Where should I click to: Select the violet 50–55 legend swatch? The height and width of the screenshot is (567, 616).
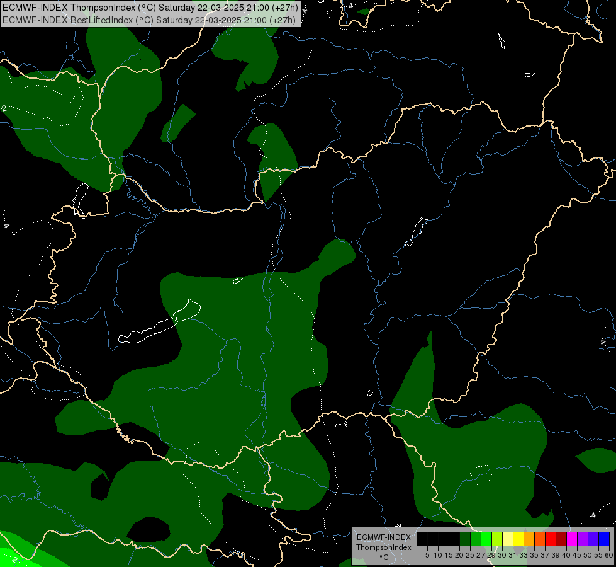click(x=593, y=539)
